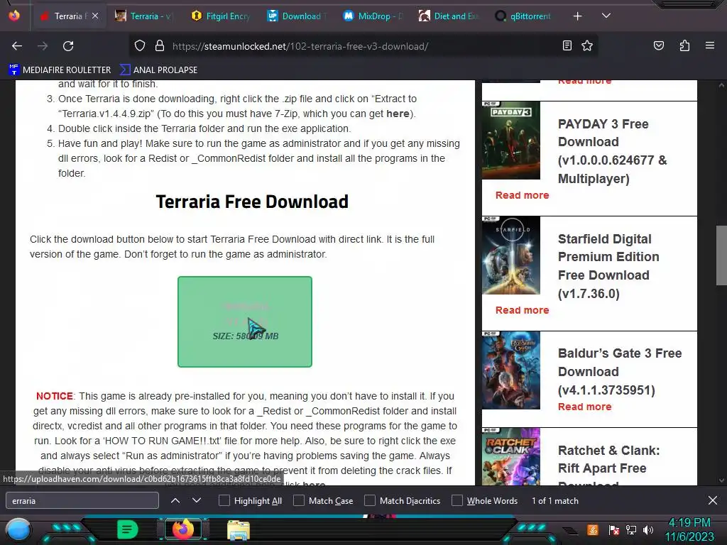727x545 pixels.
Task: Jump to next find match
Action: tap(197, 500)
